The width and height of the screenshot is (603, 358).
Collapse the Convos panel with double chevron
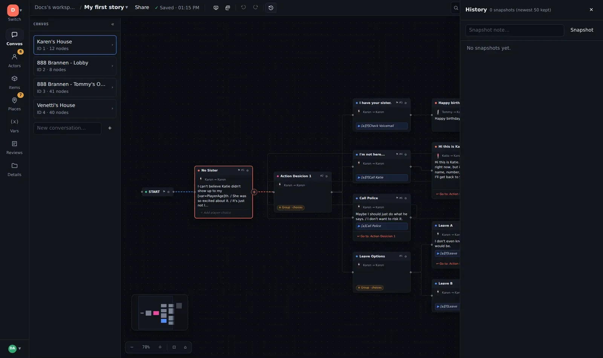[x=113, y=24]
